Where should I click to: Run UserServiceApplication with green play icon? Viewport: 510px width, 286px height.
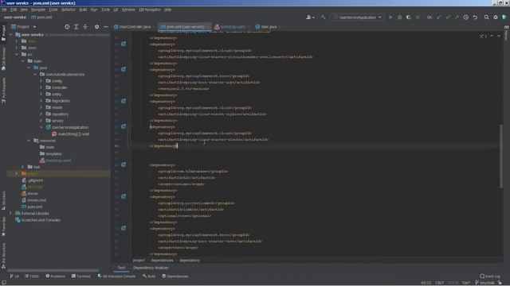click(x=390, y=17)
